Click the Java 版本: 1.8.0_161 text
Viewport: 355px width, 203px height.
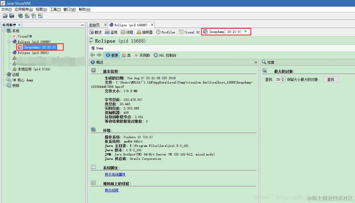pos(123,150)
